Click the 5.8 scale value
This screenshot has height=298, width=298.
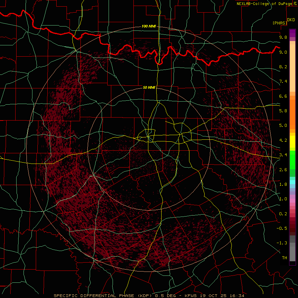pyautogui.click(x=283, y=111)
